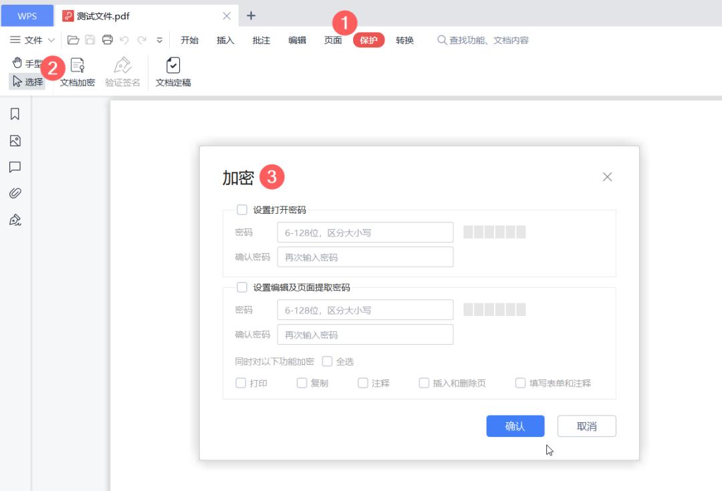
Task: Click the 确认 confirm button
Action: tap(515, 426)
